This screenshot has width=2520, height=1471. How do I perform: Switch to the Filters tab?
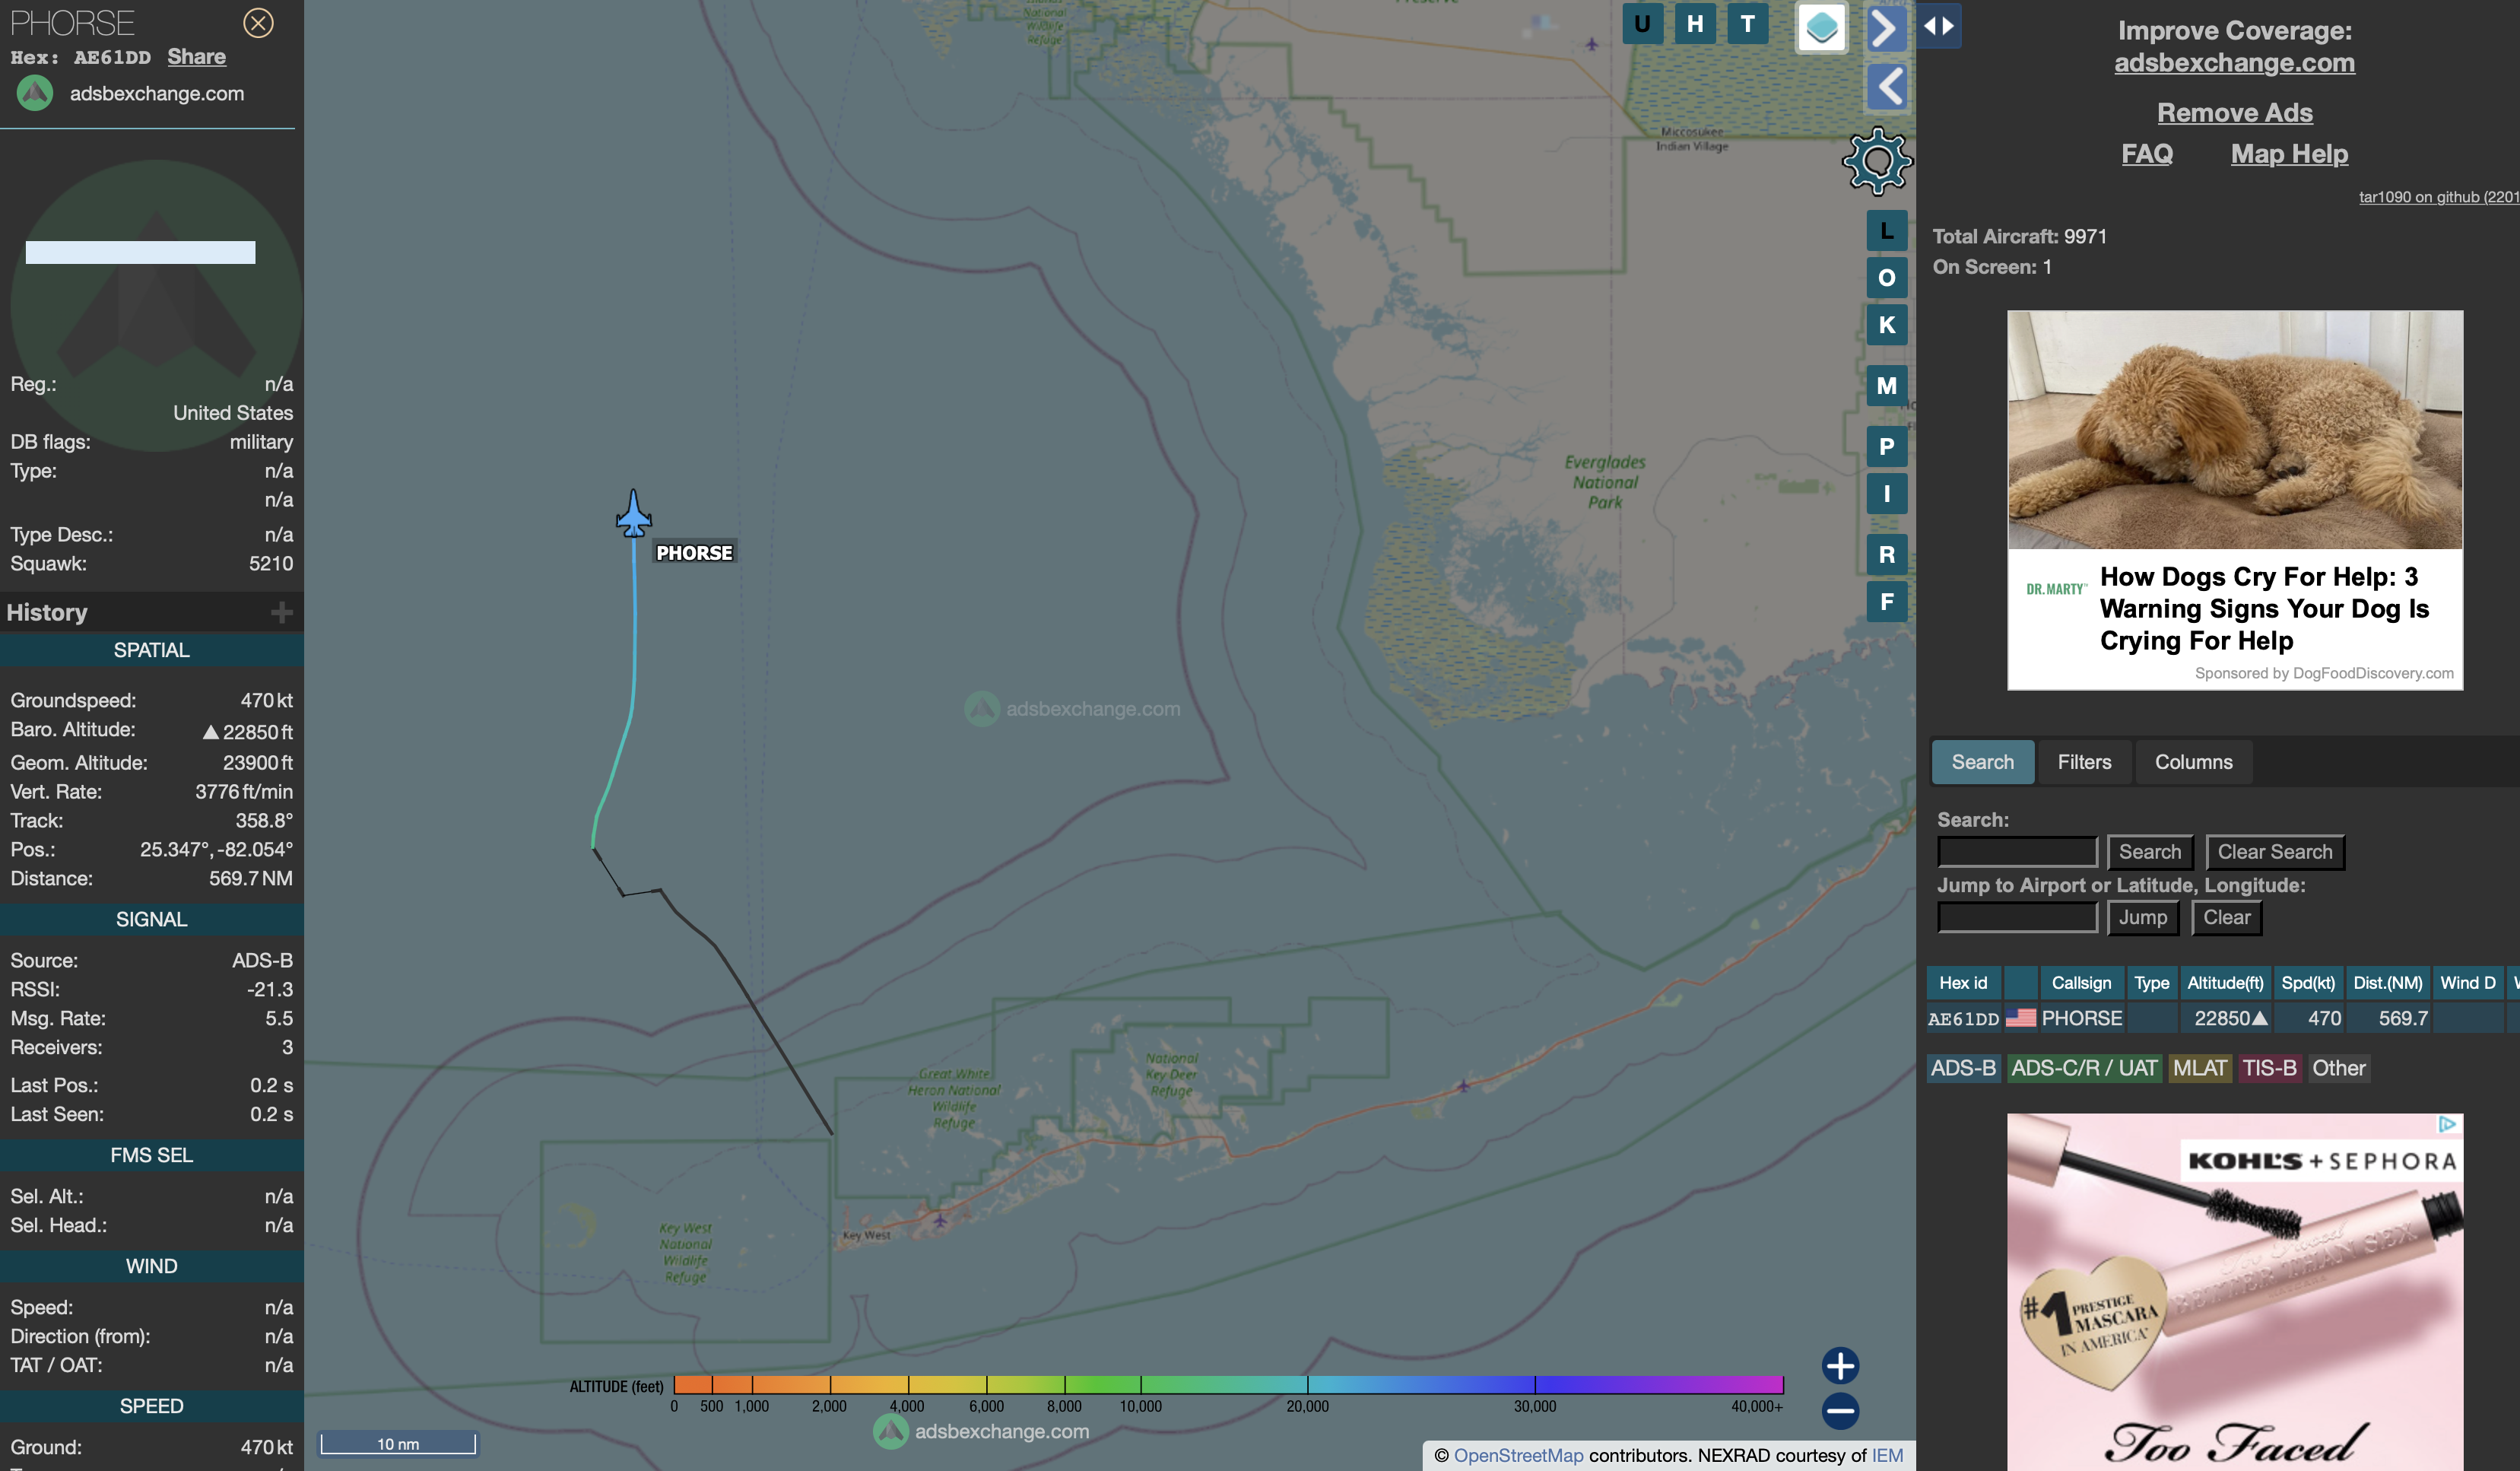point(2084,762)
